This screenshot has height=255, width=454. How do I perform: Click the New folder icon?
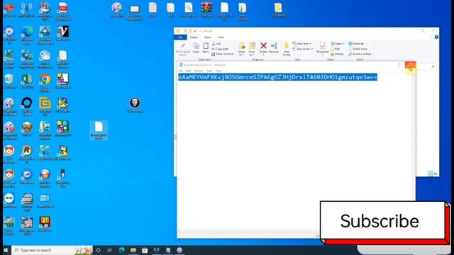[287, 49]
